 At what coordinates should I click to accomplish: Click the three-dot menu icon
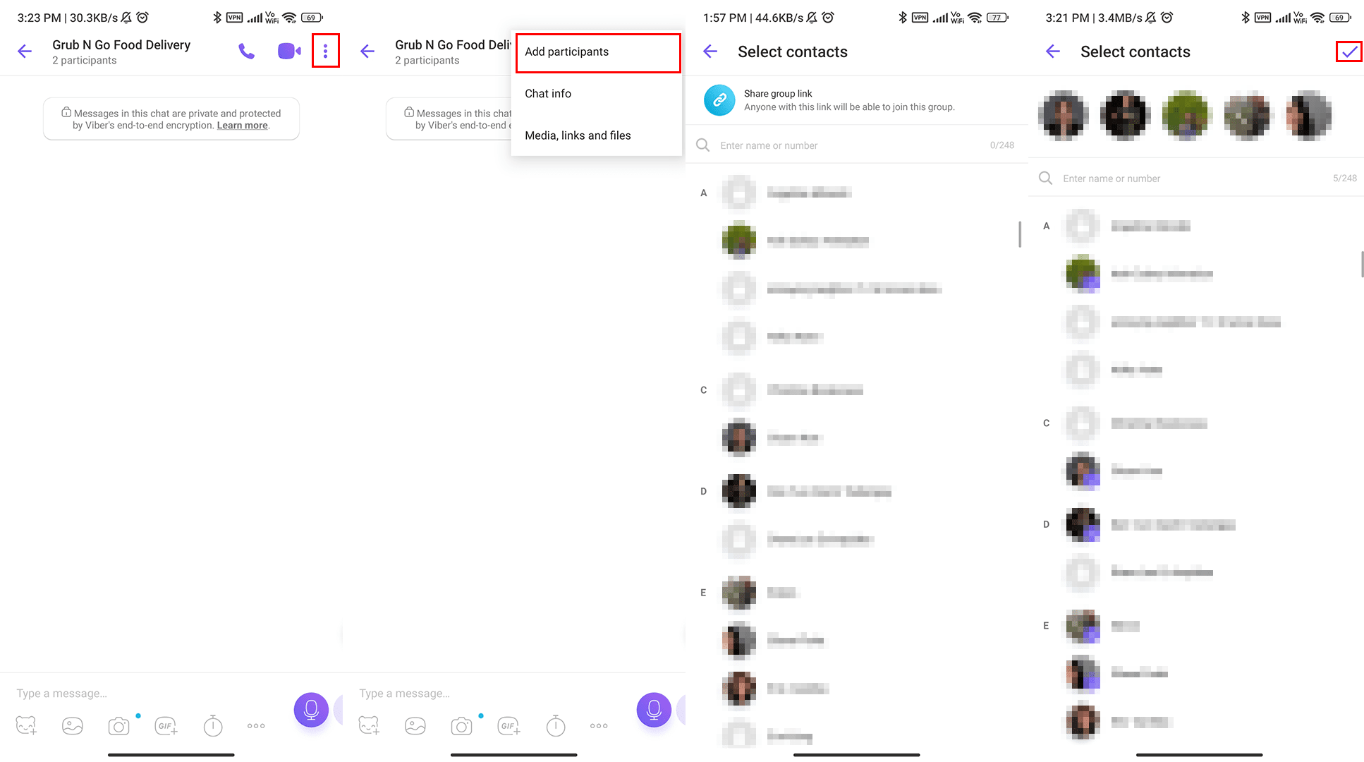[x=325, y=52]
